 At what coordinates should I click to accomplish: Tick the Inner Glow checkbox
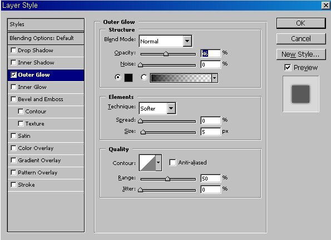(13, 87)
